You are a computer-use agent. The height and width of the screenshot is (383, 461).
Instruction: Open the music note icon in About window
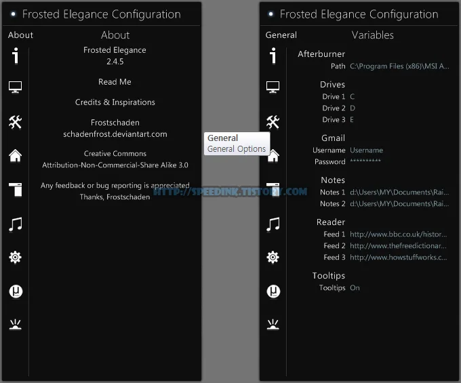[x=16, y=224]
